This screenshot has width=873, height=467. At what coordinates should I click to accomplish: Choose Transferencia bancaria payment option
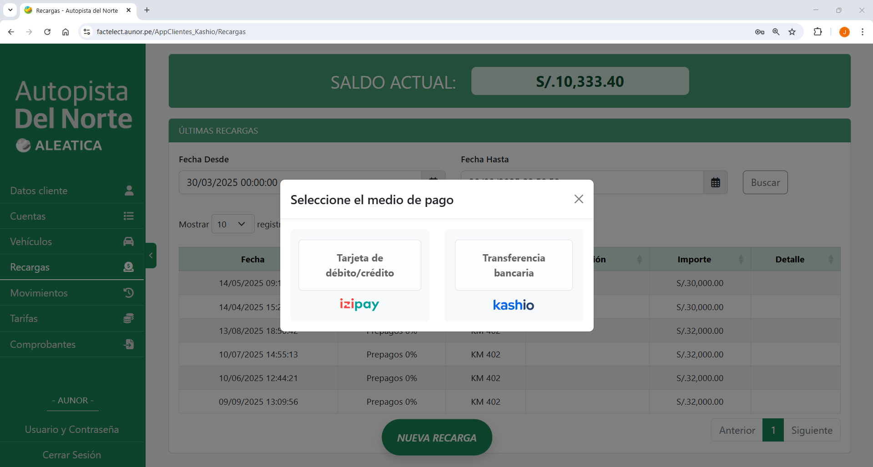[x=513, y=265]
